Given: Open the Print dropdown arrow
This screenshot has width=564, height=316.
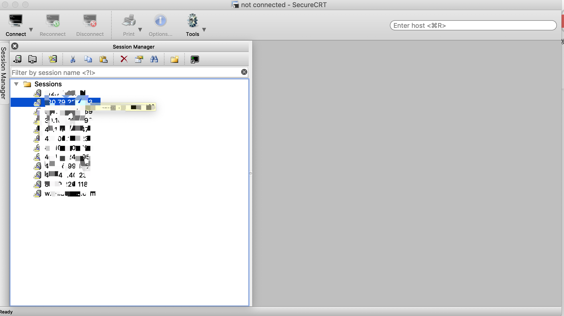Looking at the screenshot, I should (140, 30).
